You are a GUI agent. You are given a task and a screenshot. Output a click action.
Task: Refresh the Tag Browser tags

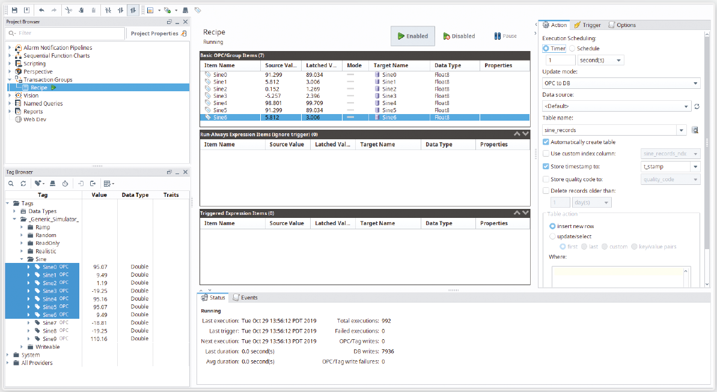click(x=23, y=183)
